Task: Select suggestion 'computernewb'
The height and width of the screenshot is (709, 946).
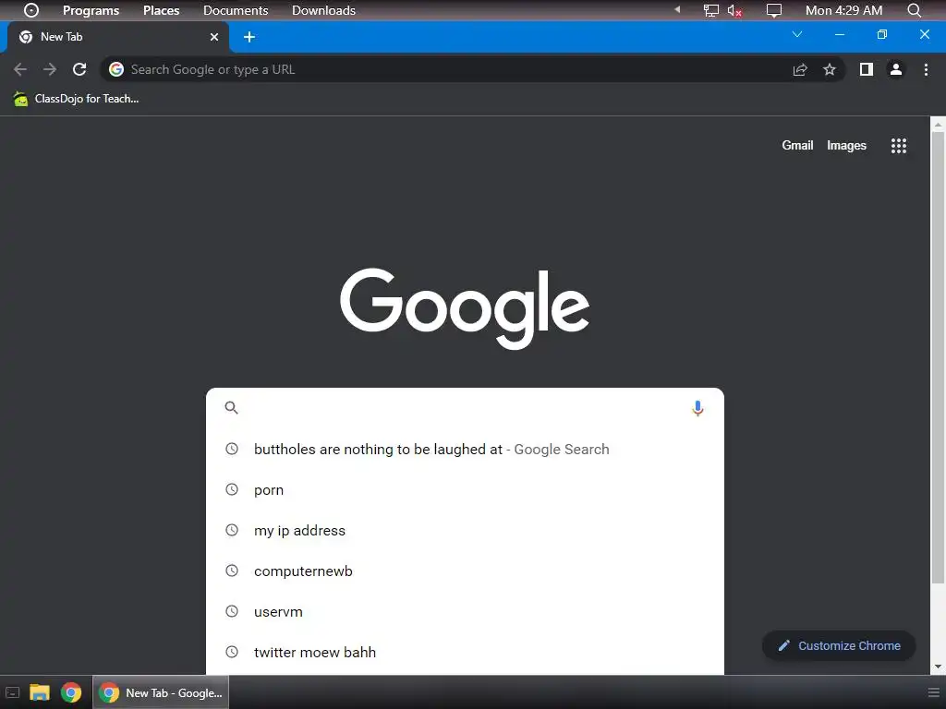Action: pos(465,571)
